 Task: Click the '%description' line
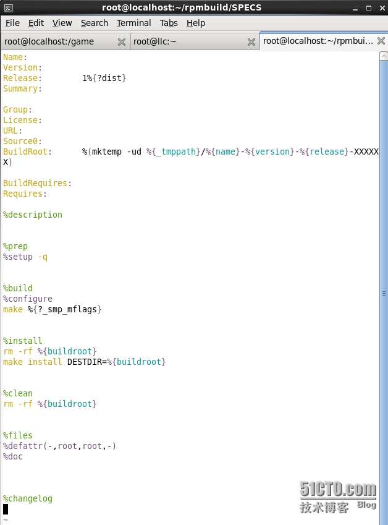pyautogui.click(x=33, y=215)
